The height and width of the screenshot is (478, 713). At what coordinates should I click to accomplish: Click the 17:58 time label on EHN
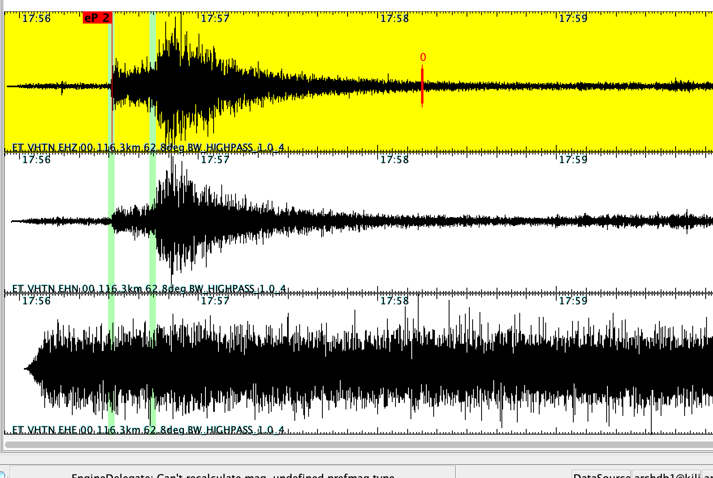(395, 159)
